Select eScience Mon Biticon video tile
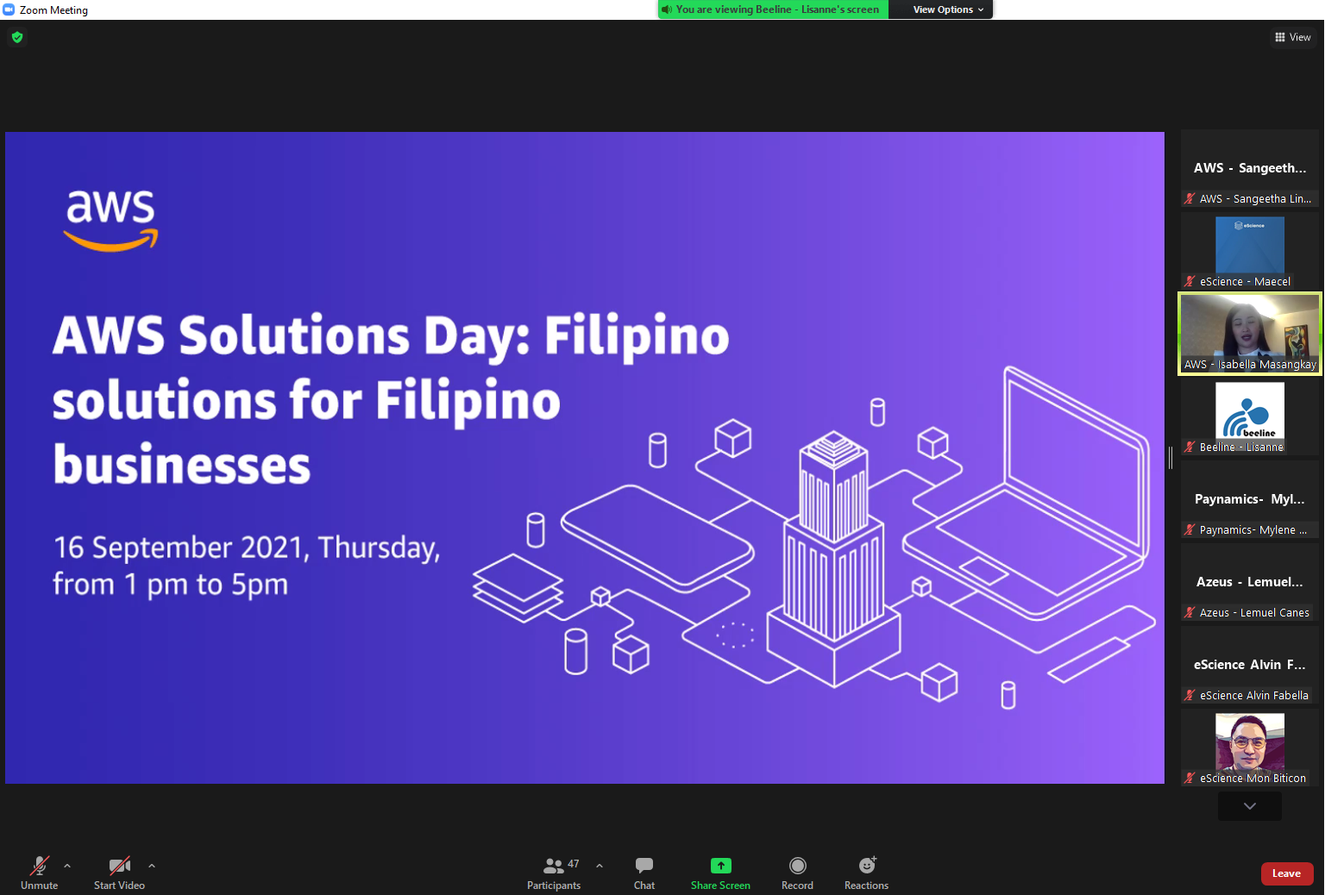The height and width of the screenshot is (895, 1325). point(1250,748)
